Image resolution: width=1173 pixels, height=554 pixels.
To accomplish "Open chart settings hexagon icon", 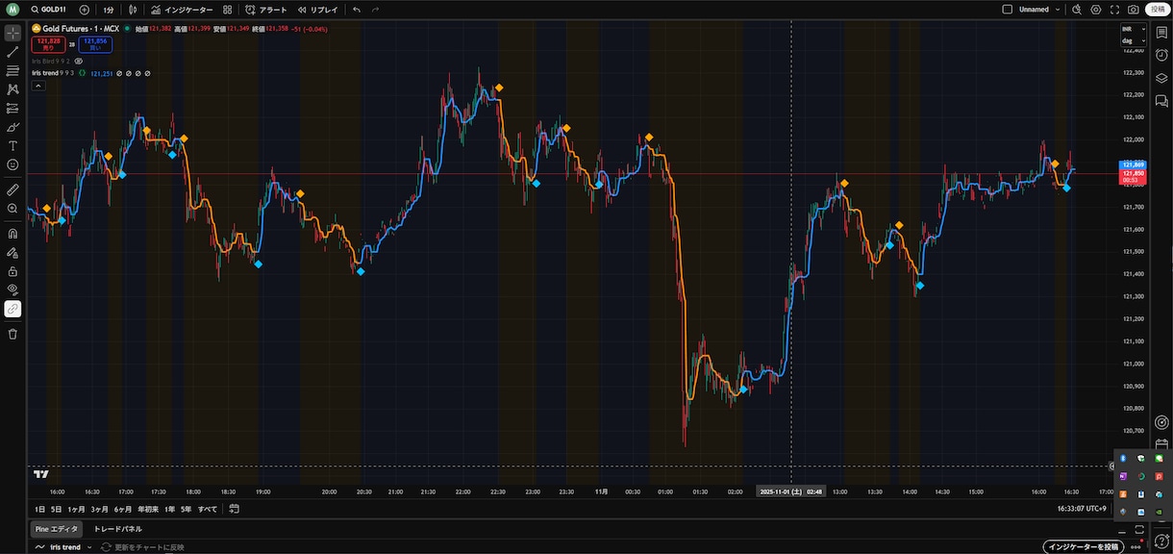I will [1095, 10].
